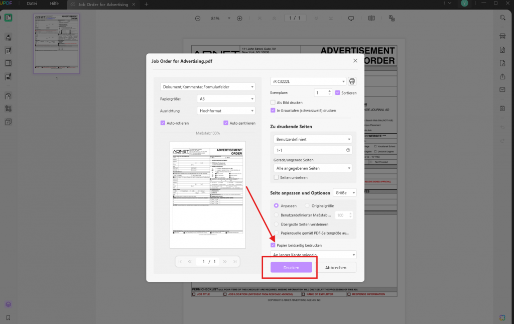Image resolution: width=514 pixels, height=324 pixels.
Task: Uncheck 'Papier beidseitig bedrucken'
Action: pos(274,245)
